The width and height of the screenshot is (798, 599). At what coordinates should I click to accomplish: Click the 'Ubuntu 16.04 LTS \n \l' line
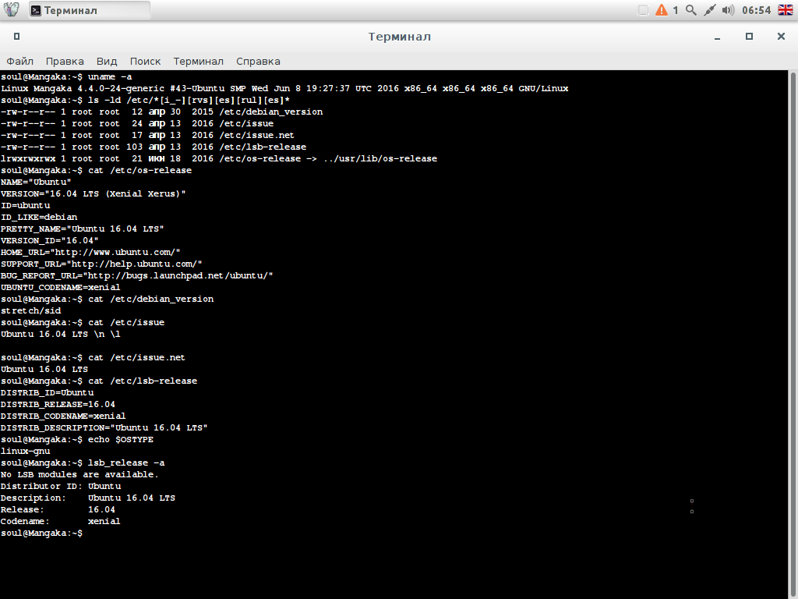pyautogui.click(x=61, y=334)
